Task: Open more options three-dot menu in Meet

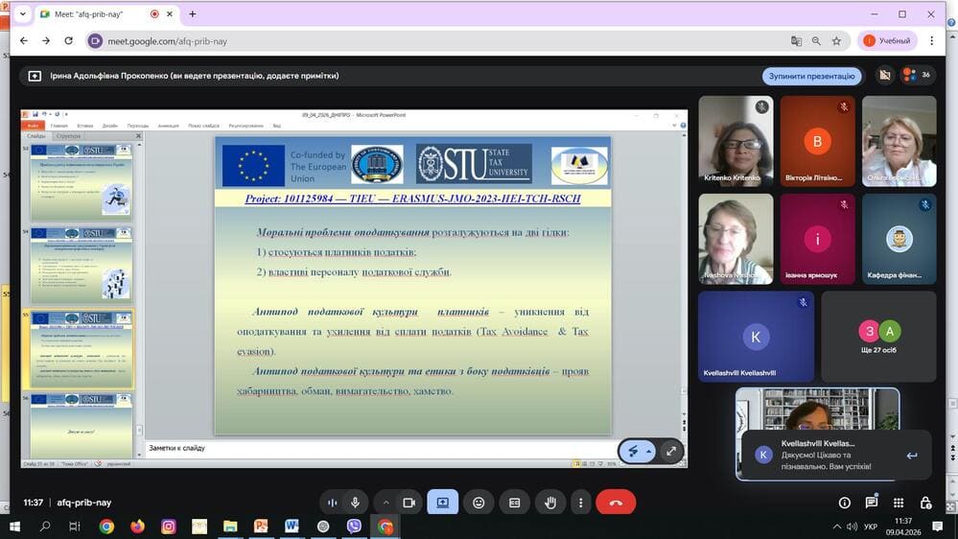Action: 581,503
